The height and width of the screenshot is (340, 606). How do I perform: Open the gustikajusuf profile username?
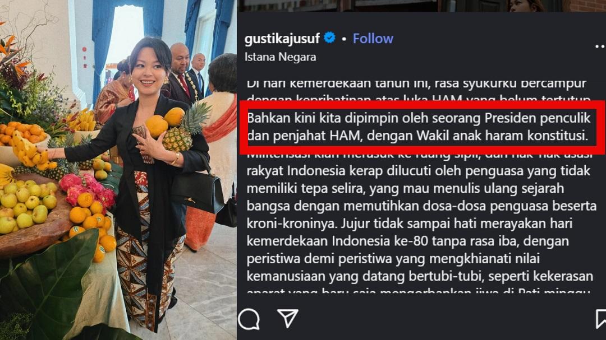pos(282,38)
